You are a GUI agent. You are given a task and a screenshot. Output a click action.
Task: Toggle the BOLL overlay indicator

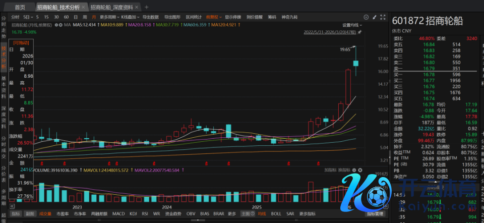tap(276, 214)
